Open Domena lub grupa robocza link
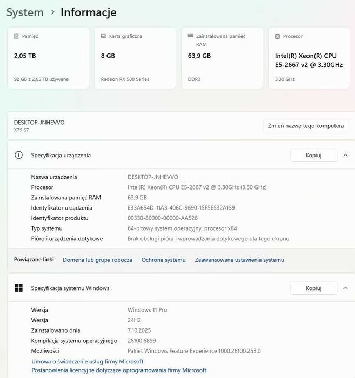355x378 pixels. click(x=97, y=260)
